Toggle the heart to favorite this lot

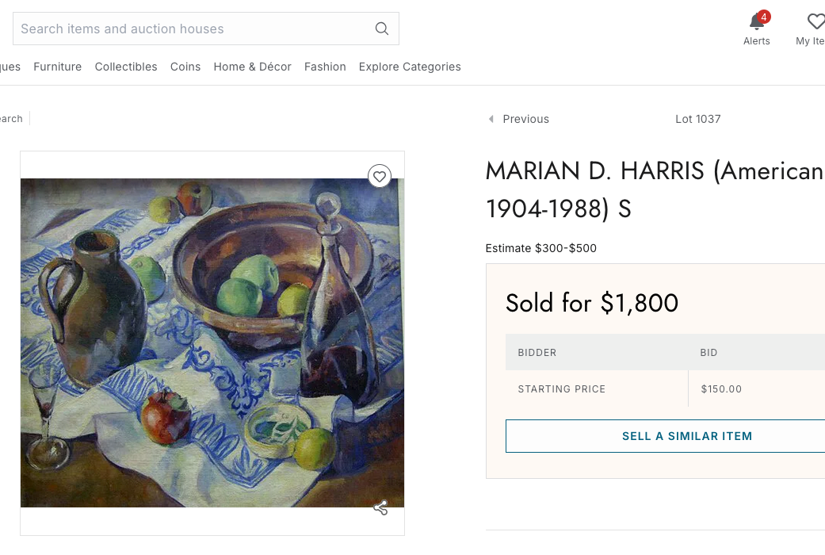click(x=380, y=176)
